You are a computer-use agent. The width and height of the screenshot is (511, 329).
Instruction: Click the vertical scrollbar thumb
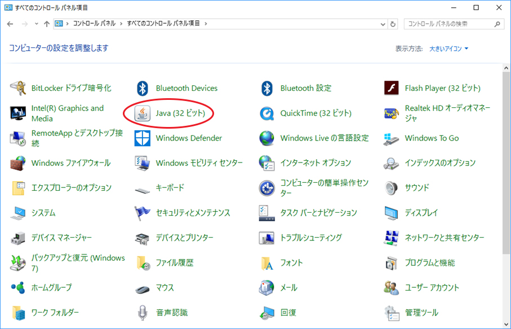[x=506, y=163]
